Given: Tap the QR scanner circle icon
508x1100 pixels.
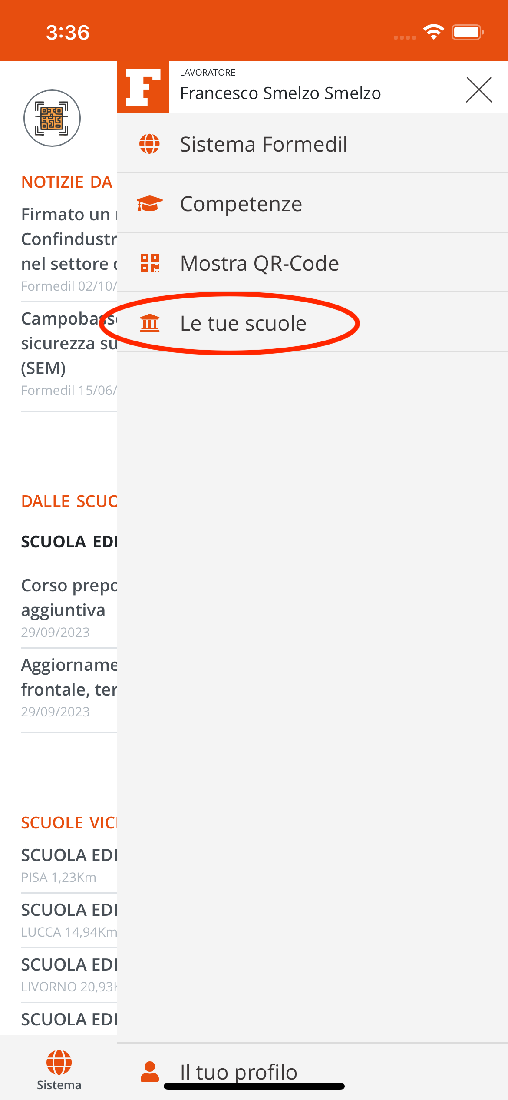Looking at the screenshot, I should [x=52, y=118].
